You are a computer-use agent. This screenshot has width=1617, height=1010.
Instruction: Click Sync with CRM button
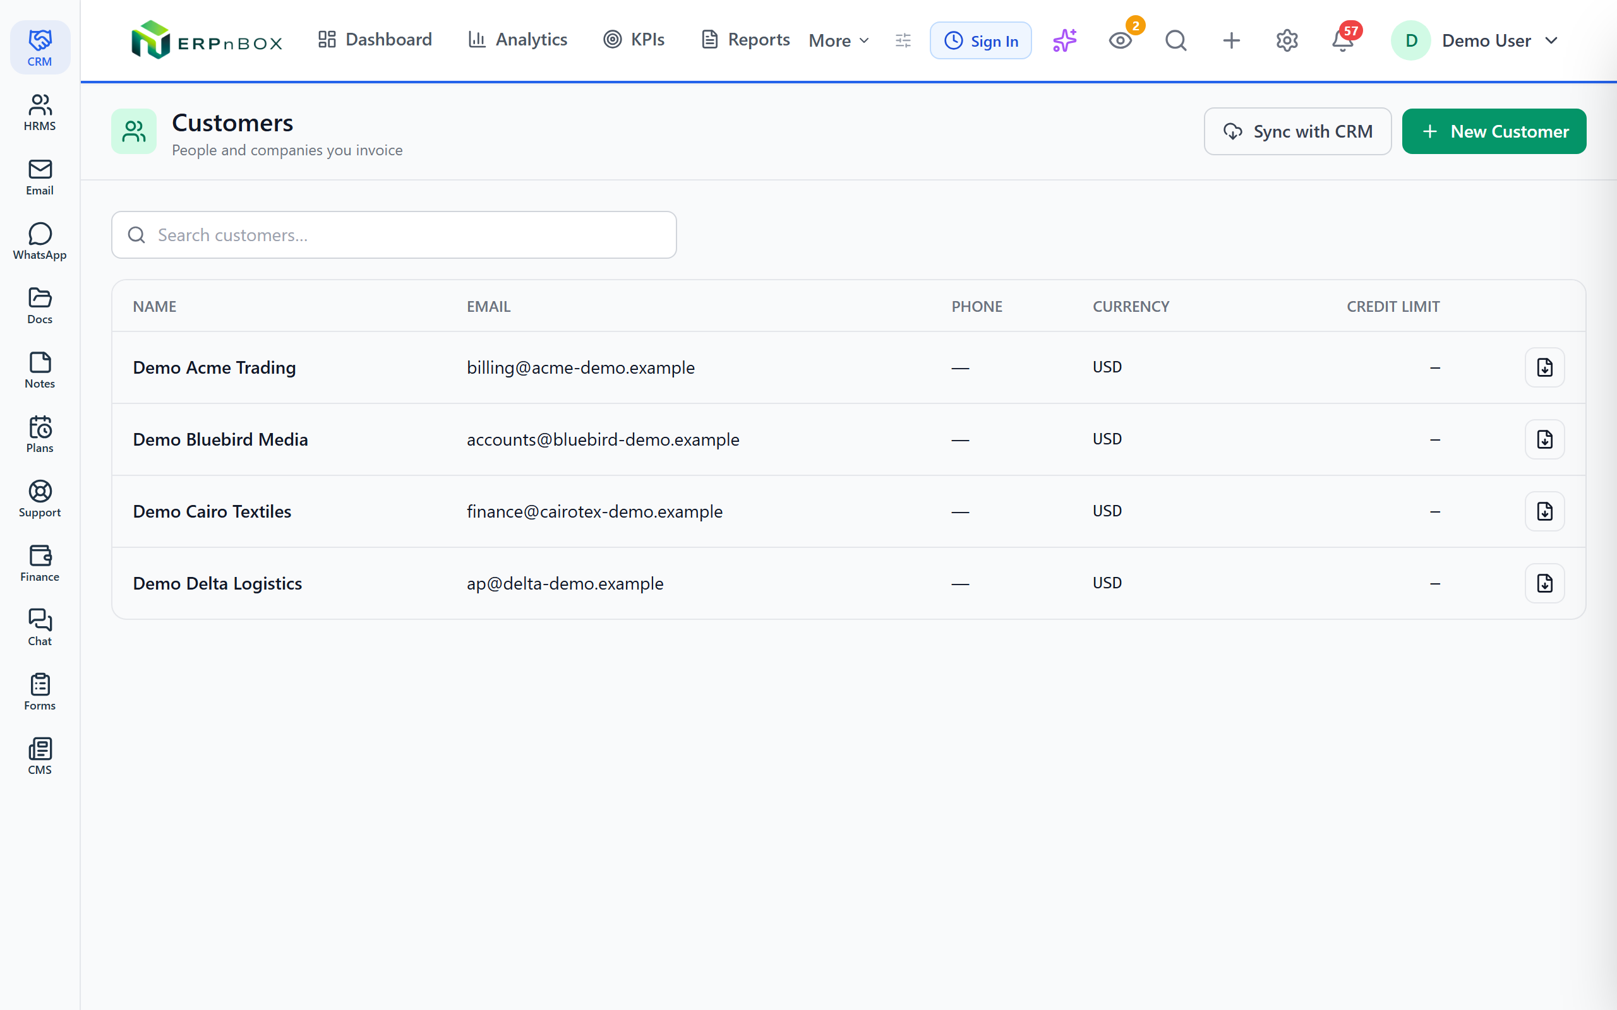pyautogui.click(x=1297, y=131)
